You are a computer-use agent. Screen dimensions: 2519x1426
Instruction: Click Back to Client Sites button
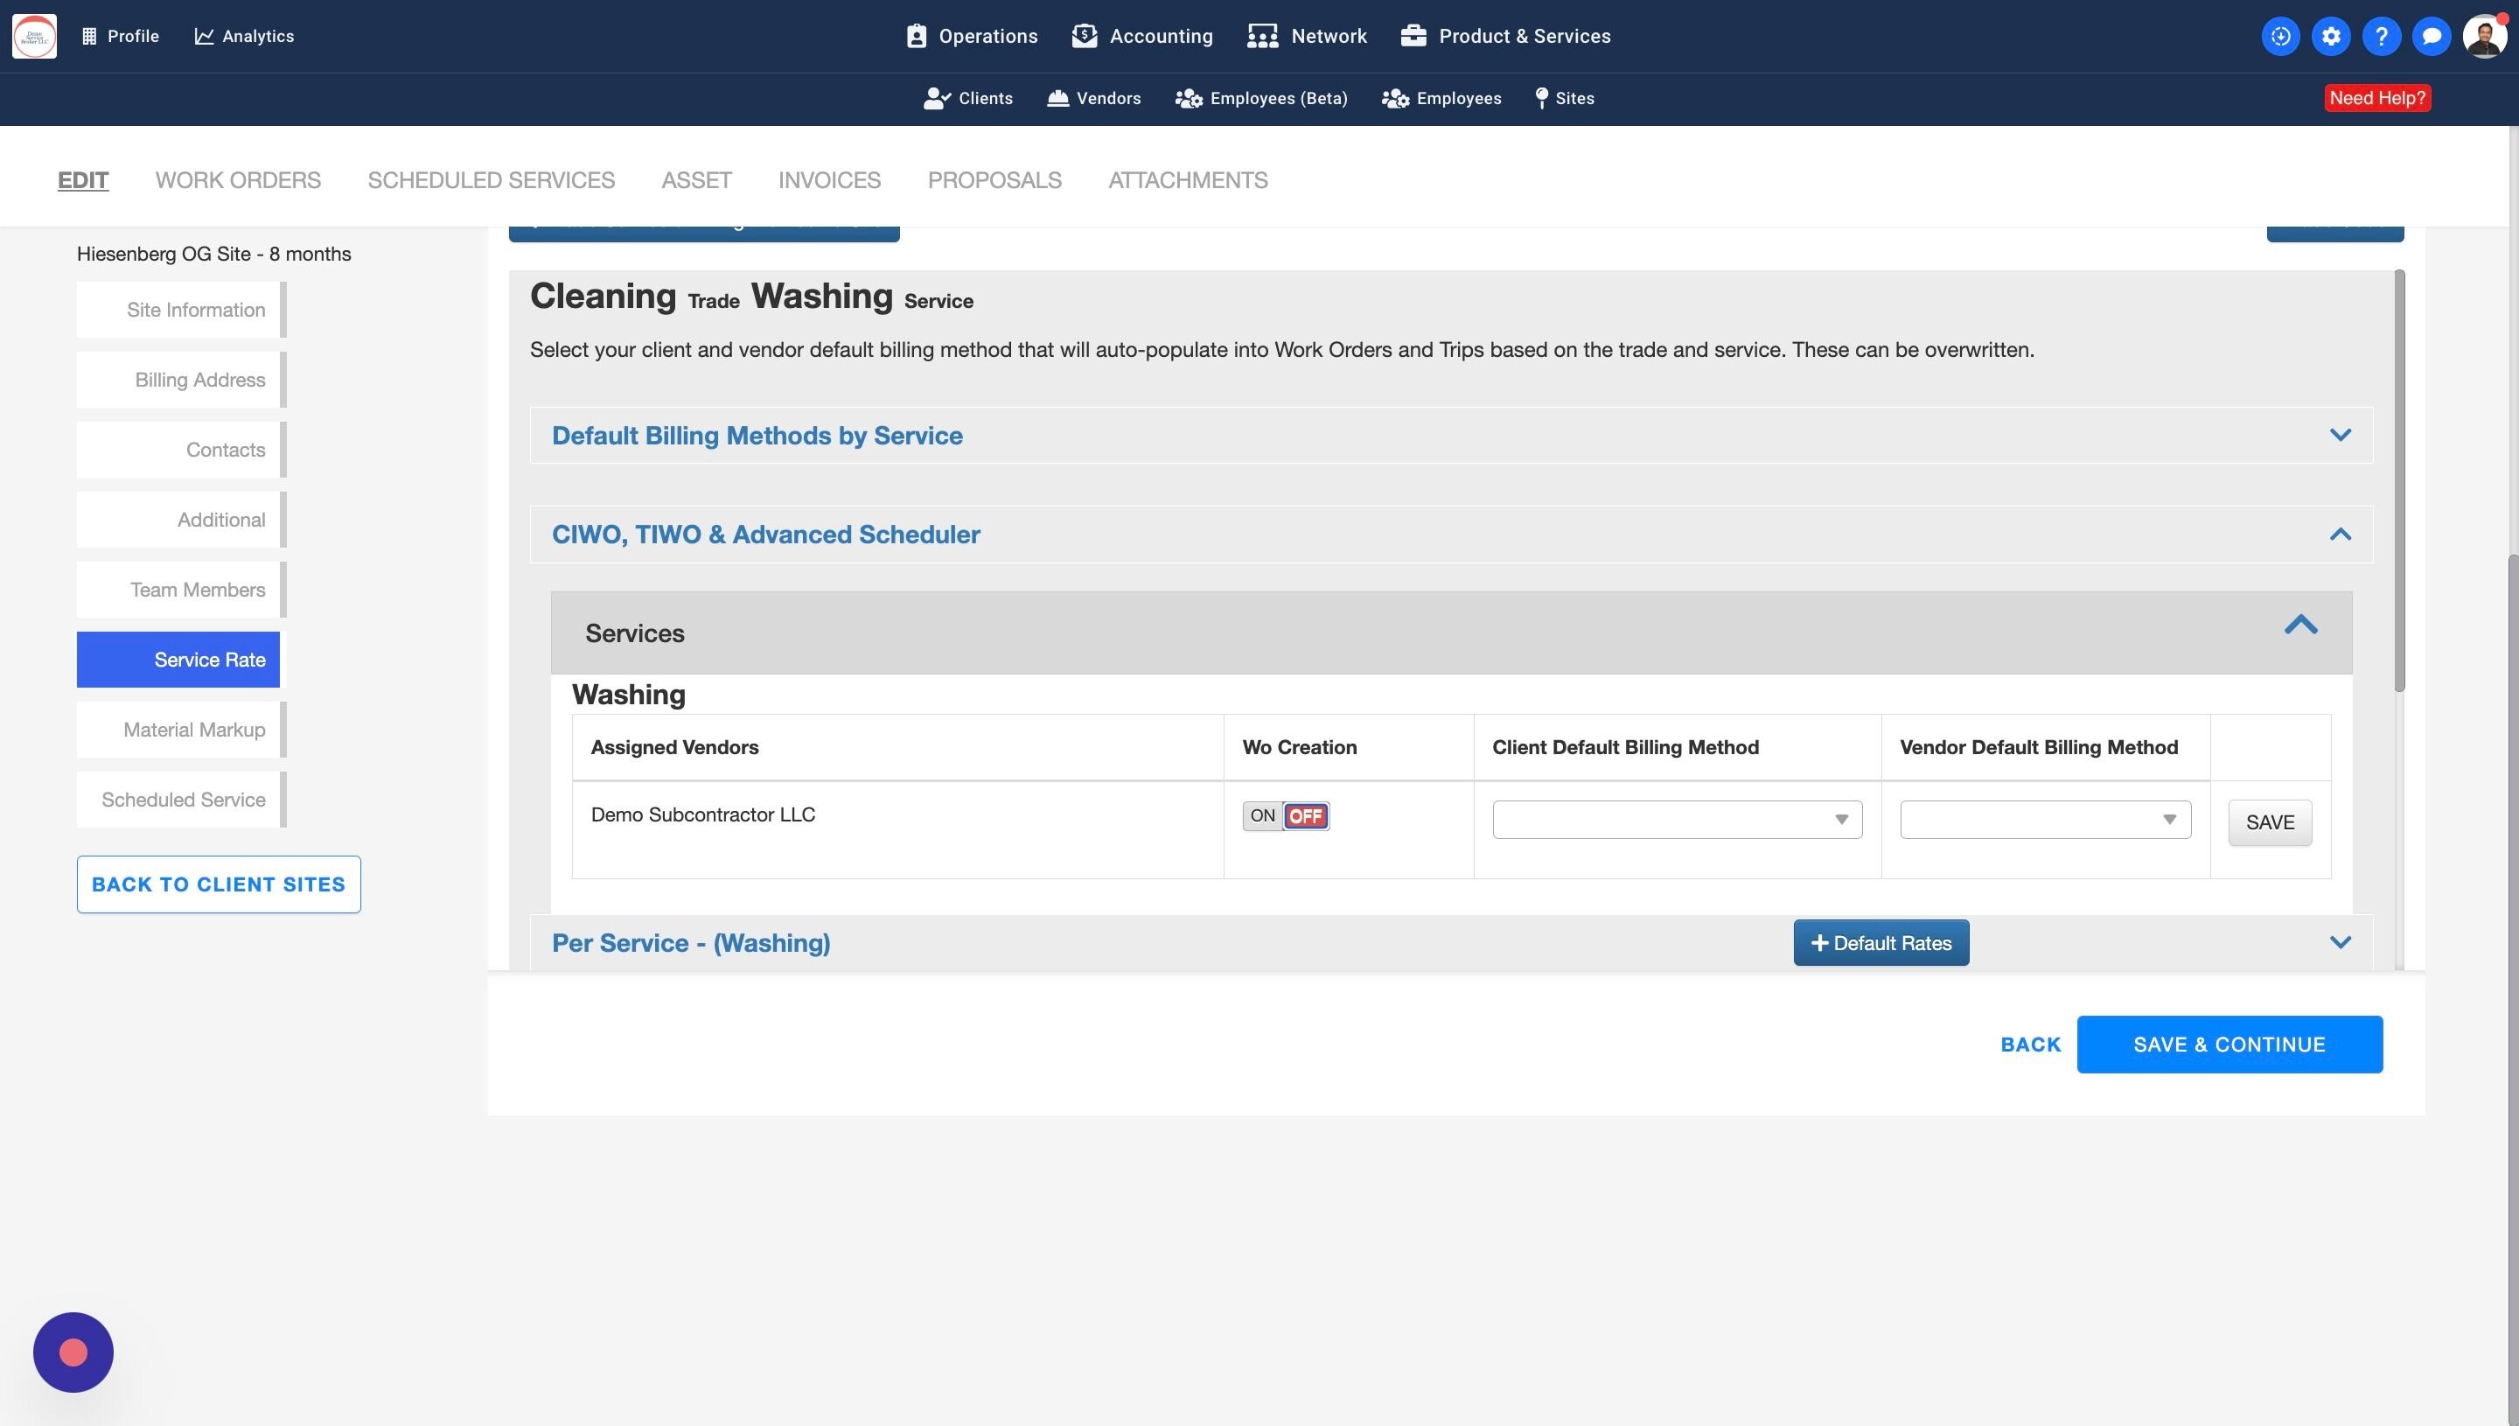219,884
